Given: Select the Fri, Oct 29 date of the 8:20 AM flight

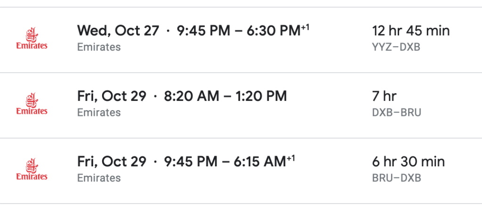Looking at the screenshot, I should click(x=112, y=96).
